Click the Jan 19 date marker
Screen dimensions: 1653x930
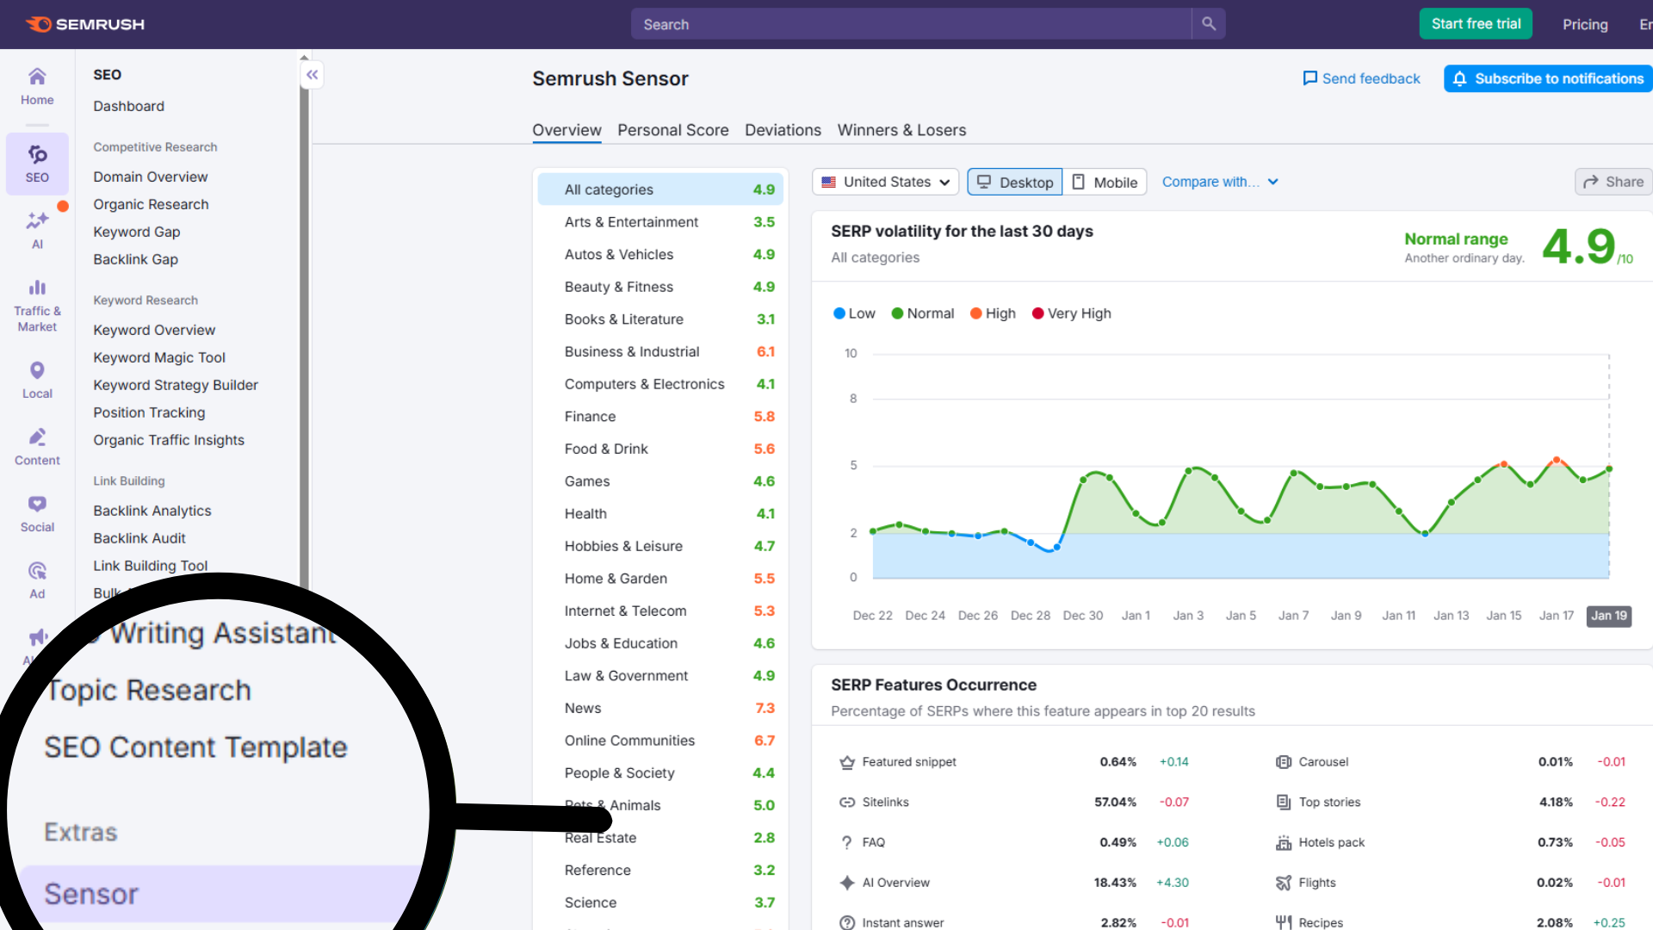(x=1608, y=616)
